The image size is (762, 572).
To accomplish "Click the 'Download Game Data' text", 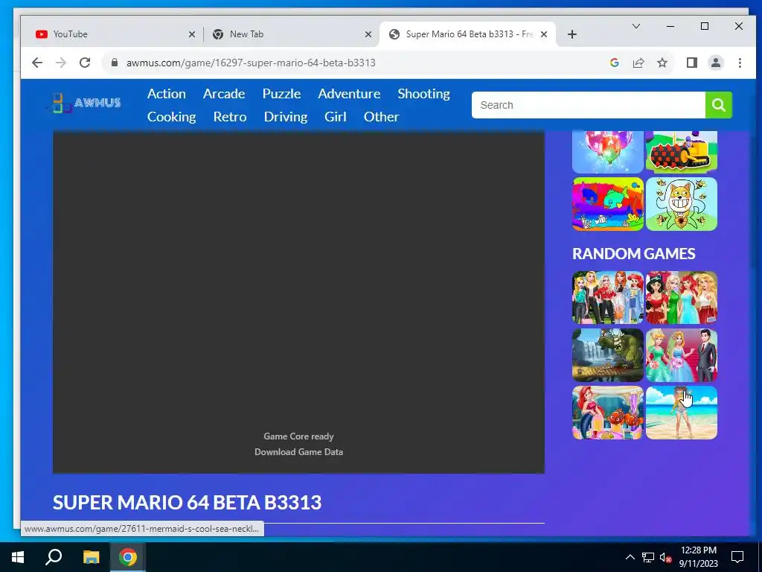I will coord(299,452).
